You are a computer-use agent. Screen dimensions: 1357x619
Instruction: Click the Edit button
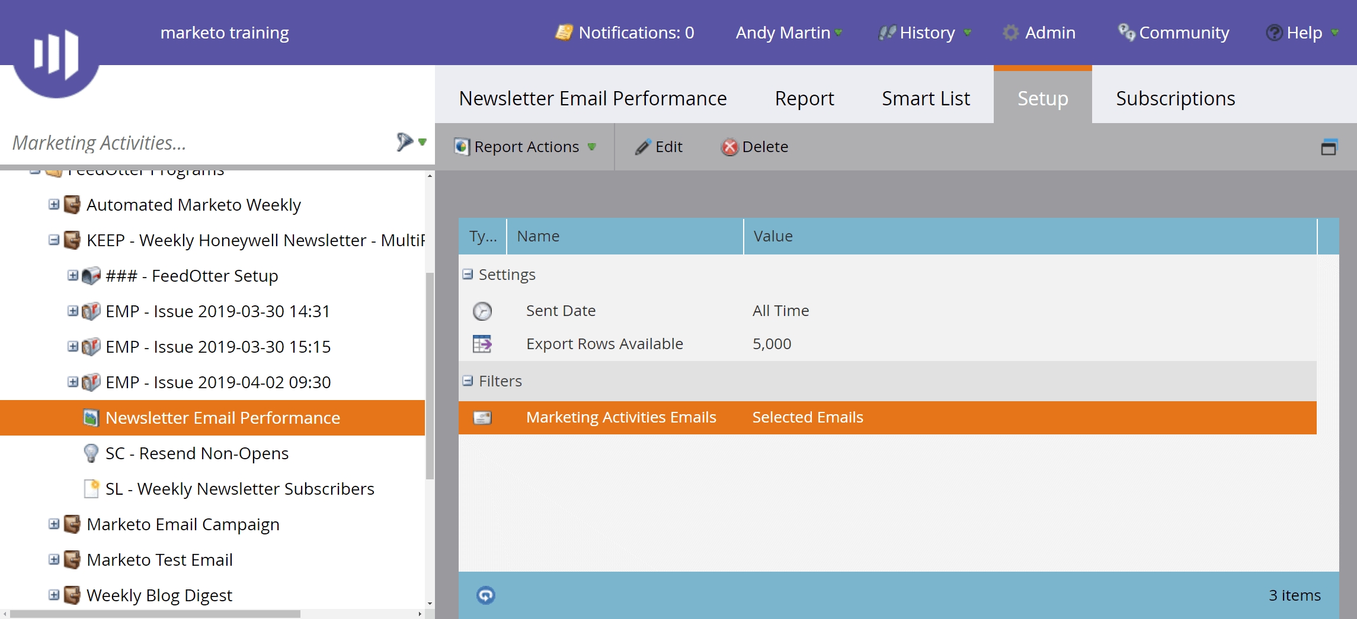pos(659,147)
